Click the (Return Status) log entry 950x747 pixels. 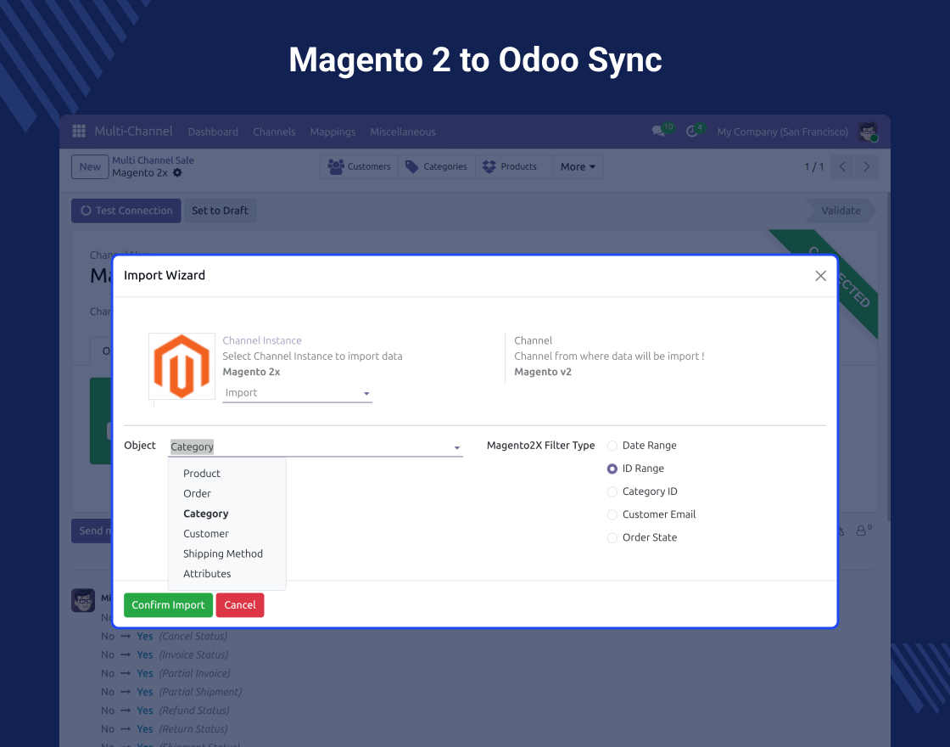[193, 729]
